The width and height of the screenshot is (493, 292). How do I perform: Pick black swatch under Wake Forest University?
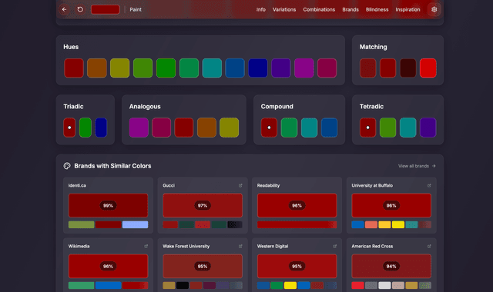click(183, 285)
